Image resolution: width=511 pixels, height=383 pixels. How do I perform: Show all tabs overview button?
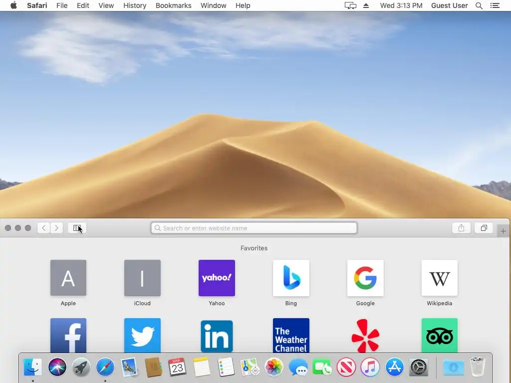click(484, 228)
